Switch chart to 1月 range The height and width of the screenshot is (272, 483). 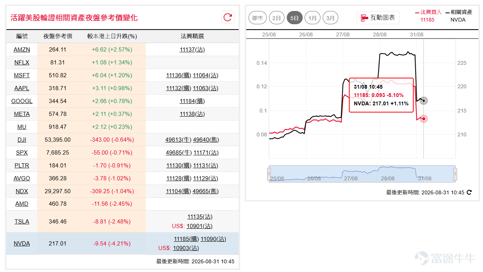tap(313, 18)
